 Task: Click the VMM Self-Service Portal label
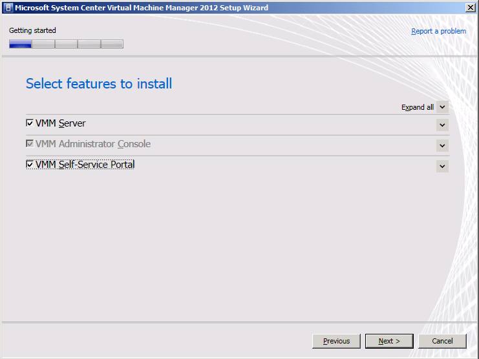[x=85, y=165]
